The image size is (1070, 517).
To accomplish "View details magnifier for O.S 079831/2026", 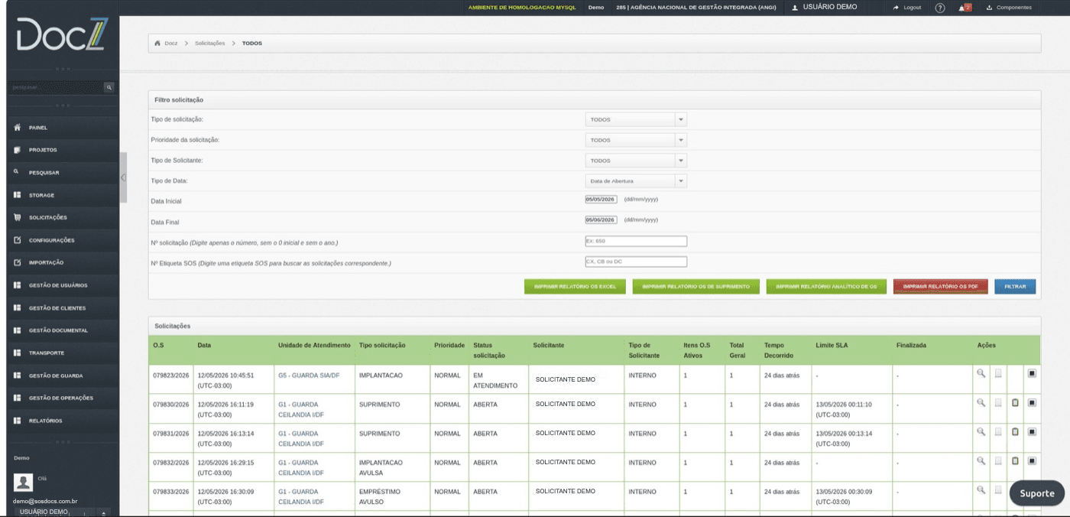I will (x=981, y=431).
